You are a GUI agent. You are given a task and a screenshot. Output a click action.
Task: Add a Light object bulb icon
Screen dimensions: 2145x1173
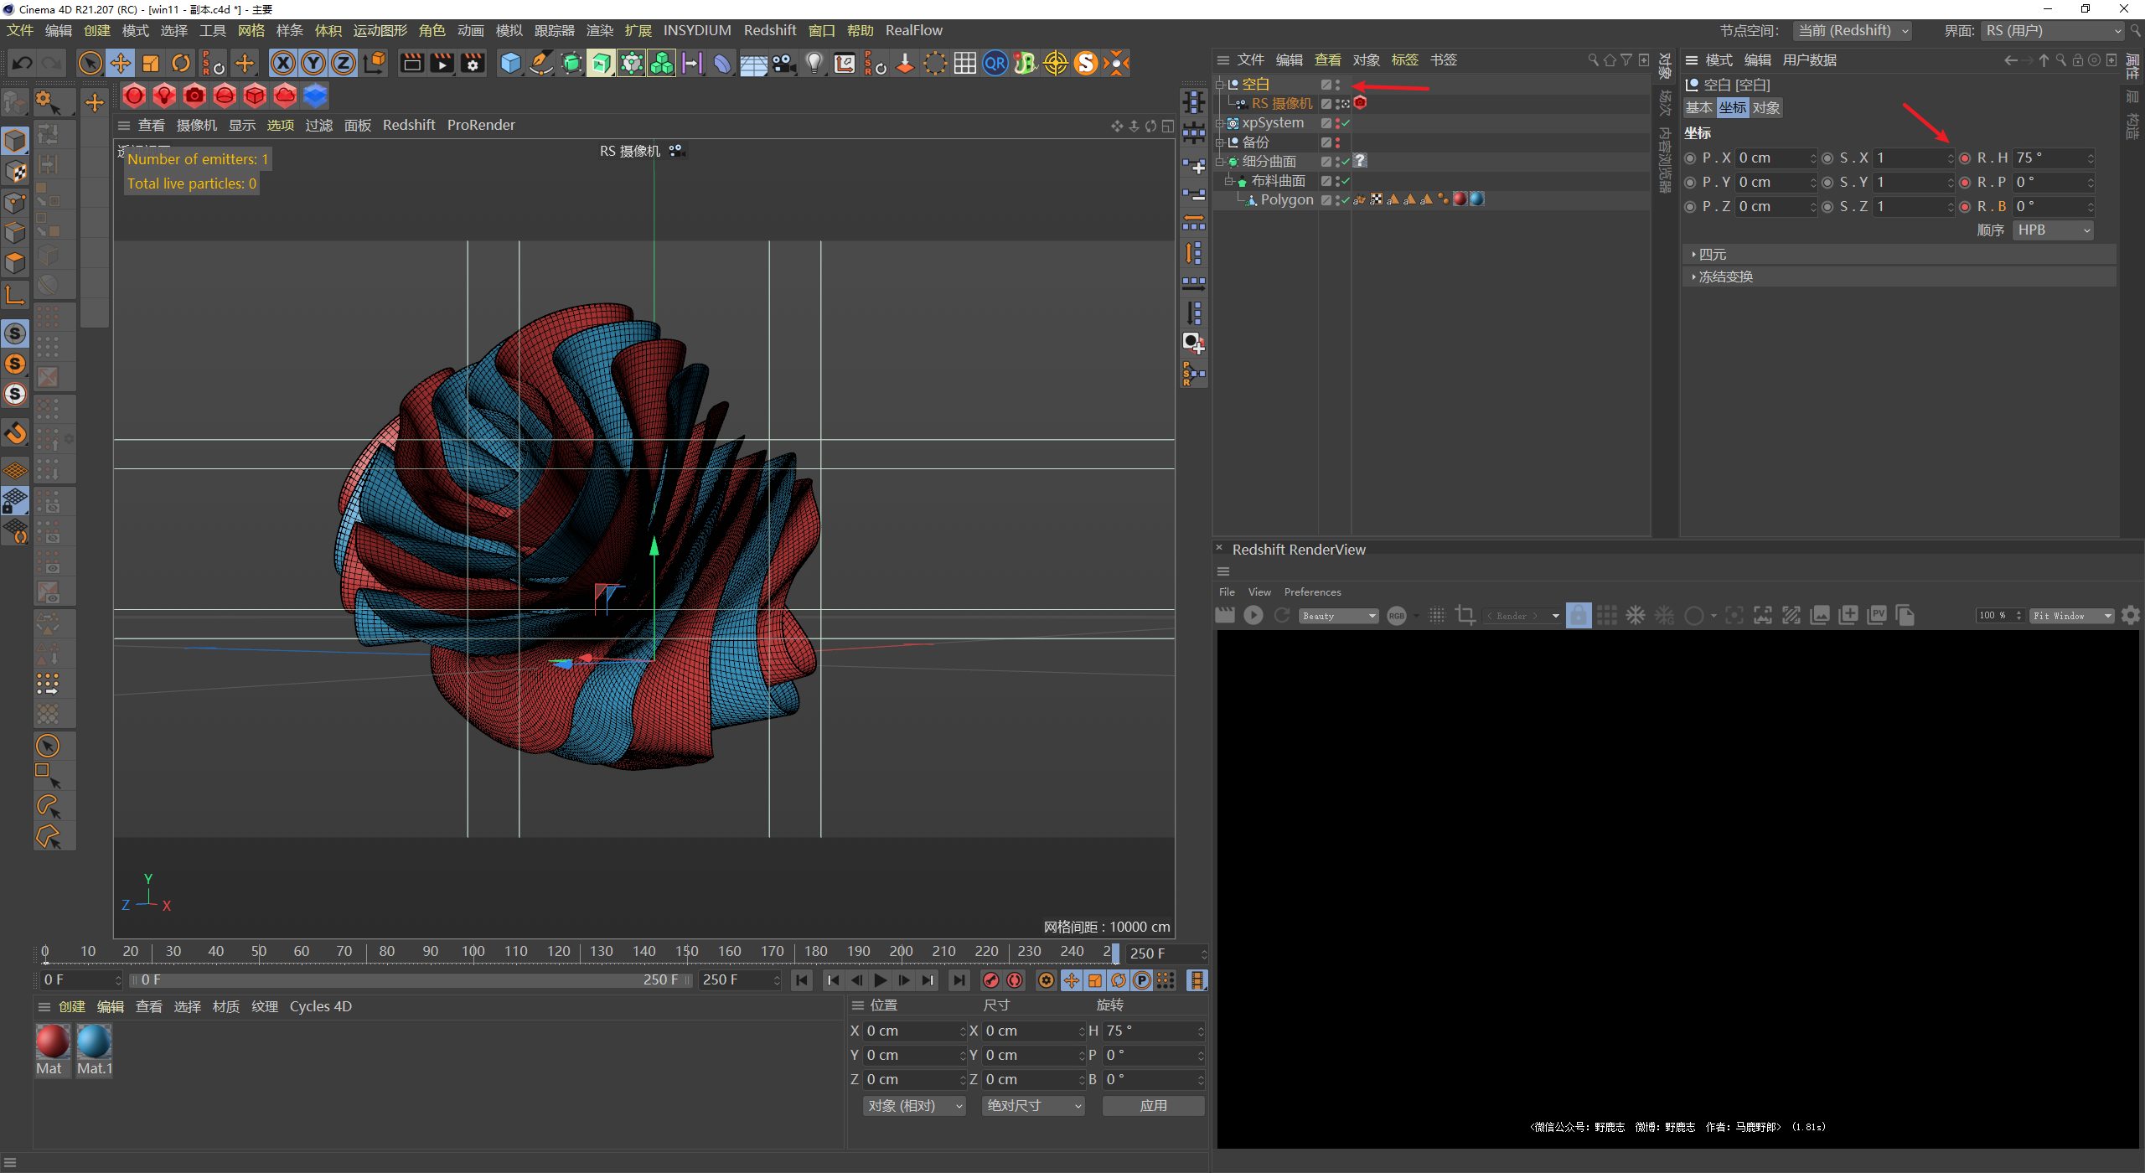814,64
